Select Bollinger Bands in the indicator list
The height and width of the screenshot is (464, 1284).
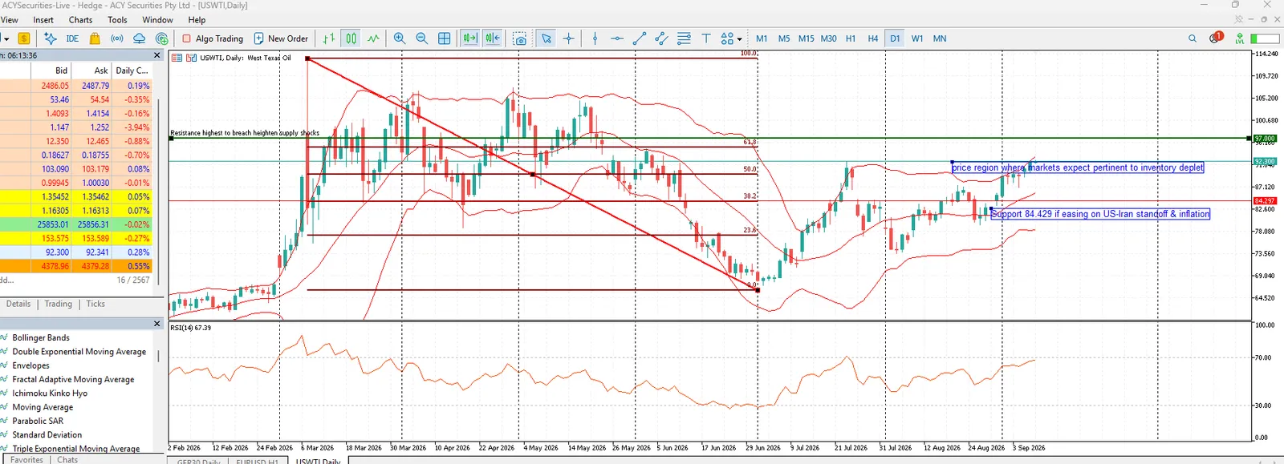[41, 338]
